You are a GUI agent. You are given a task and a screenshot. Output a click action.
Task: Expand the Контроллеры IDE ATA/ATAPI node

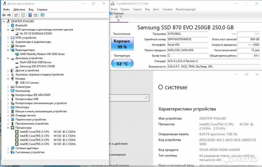8,95
